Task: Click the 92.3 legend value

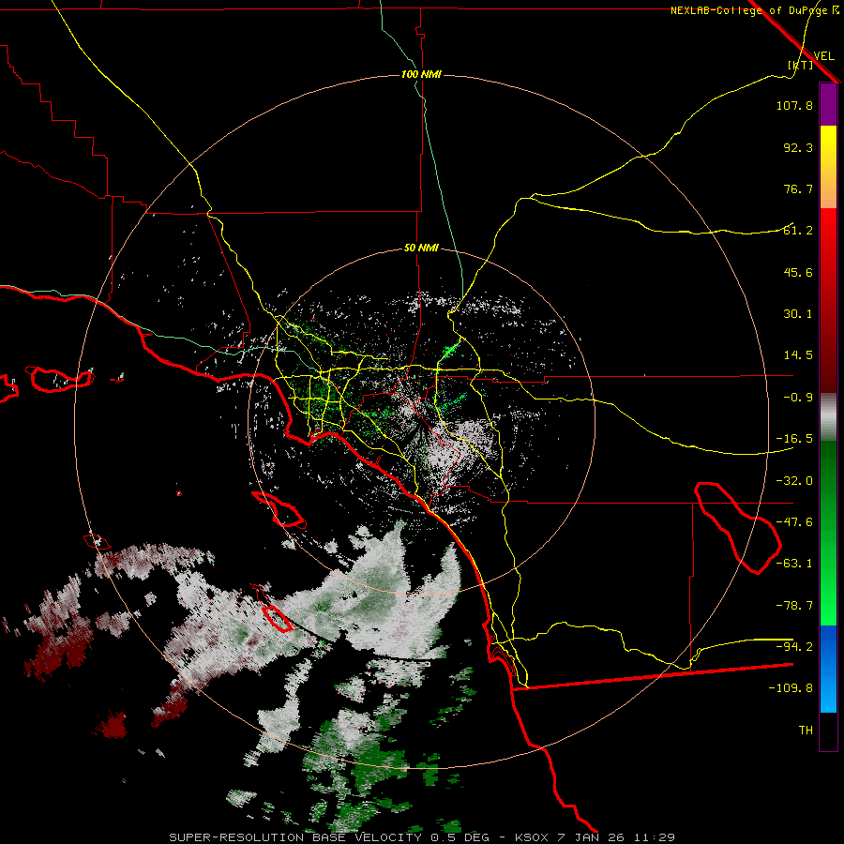Action: pyautogui.click(x=798, y=147)
